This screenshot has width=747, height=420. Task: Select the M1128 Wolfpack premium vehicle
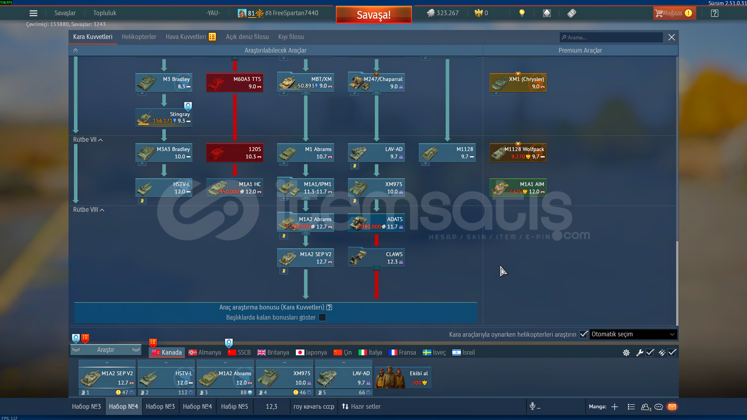click(x=518, y=153)
